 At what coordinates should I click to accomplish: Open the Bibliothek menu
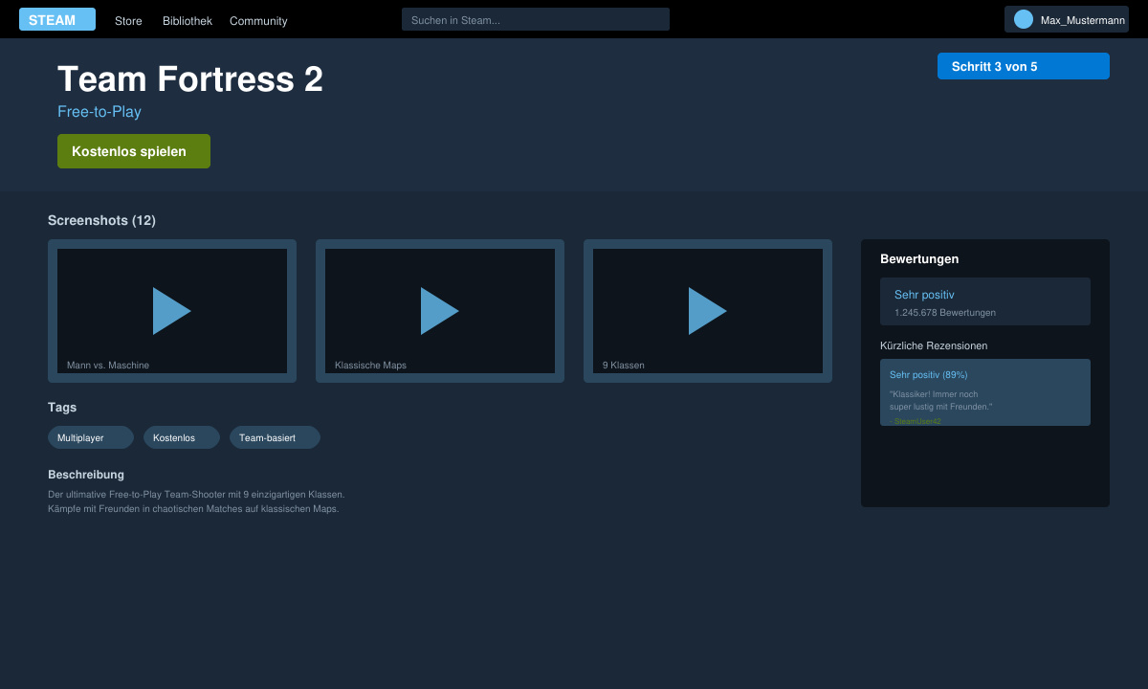point(188,21)
